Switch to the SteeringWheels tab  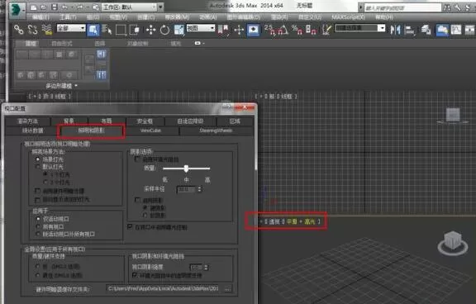coord(217,131)
